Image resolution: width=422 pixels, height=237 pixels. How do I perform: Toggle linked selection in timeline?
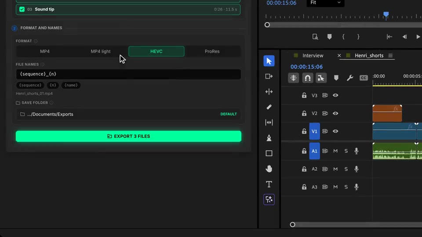pos(321,78)
